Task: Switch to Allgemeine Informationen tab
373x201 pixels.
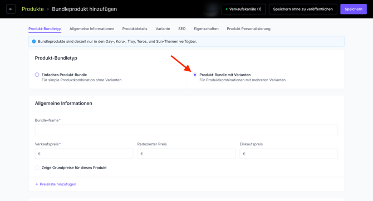Action: pos(92,29)
